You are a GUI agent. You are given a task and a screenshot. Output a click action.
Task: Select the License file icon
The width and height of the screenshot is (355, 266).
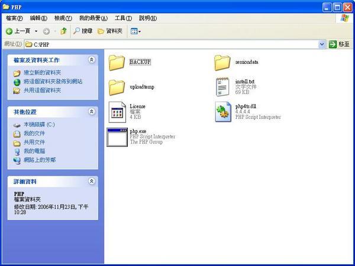[x=117, y=112]
